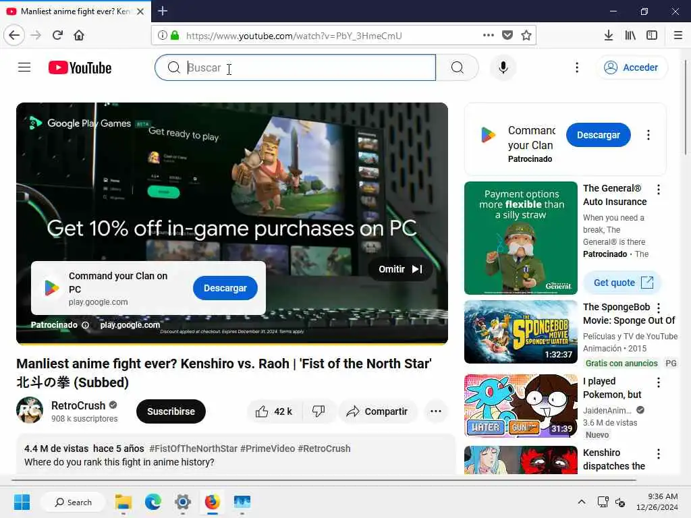The image size is (691, 518).
Task: View site information icon in address bar
Action: 162,35
